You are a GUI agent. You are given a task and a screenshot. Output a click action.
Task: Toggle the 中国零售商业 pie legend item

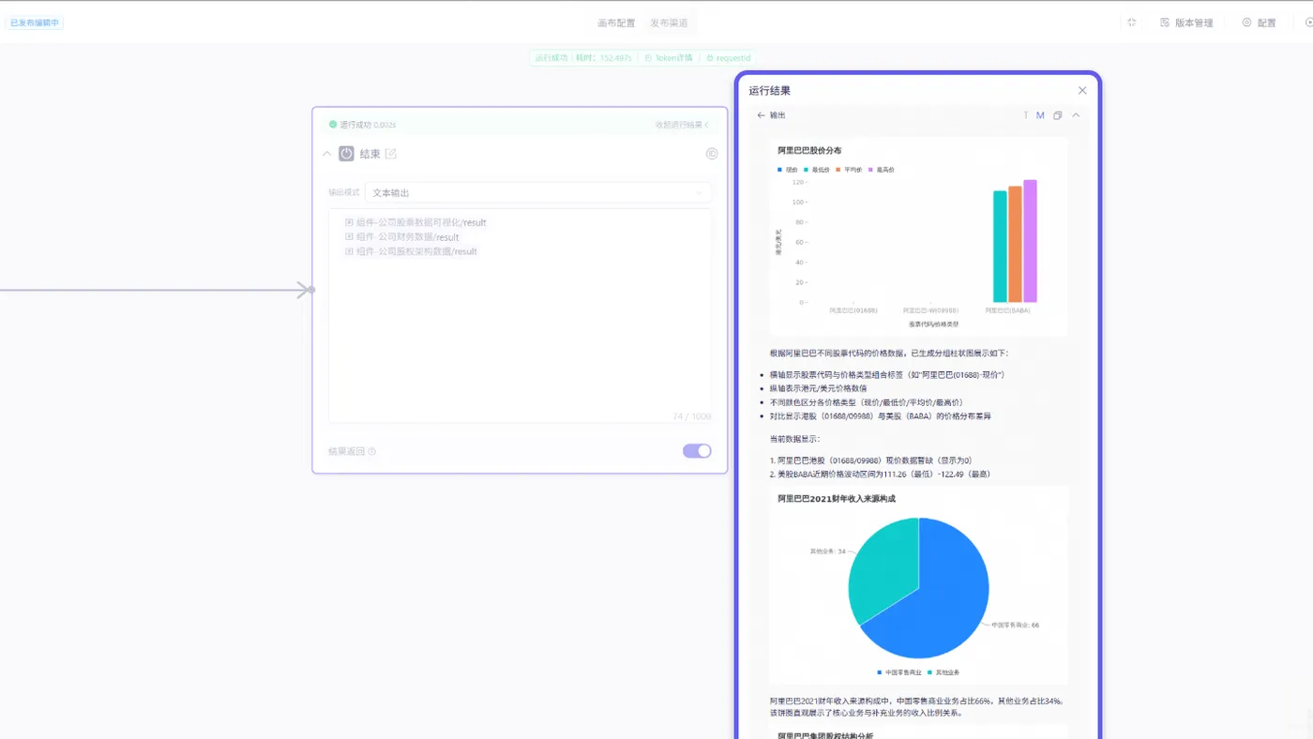click(898, 672)
